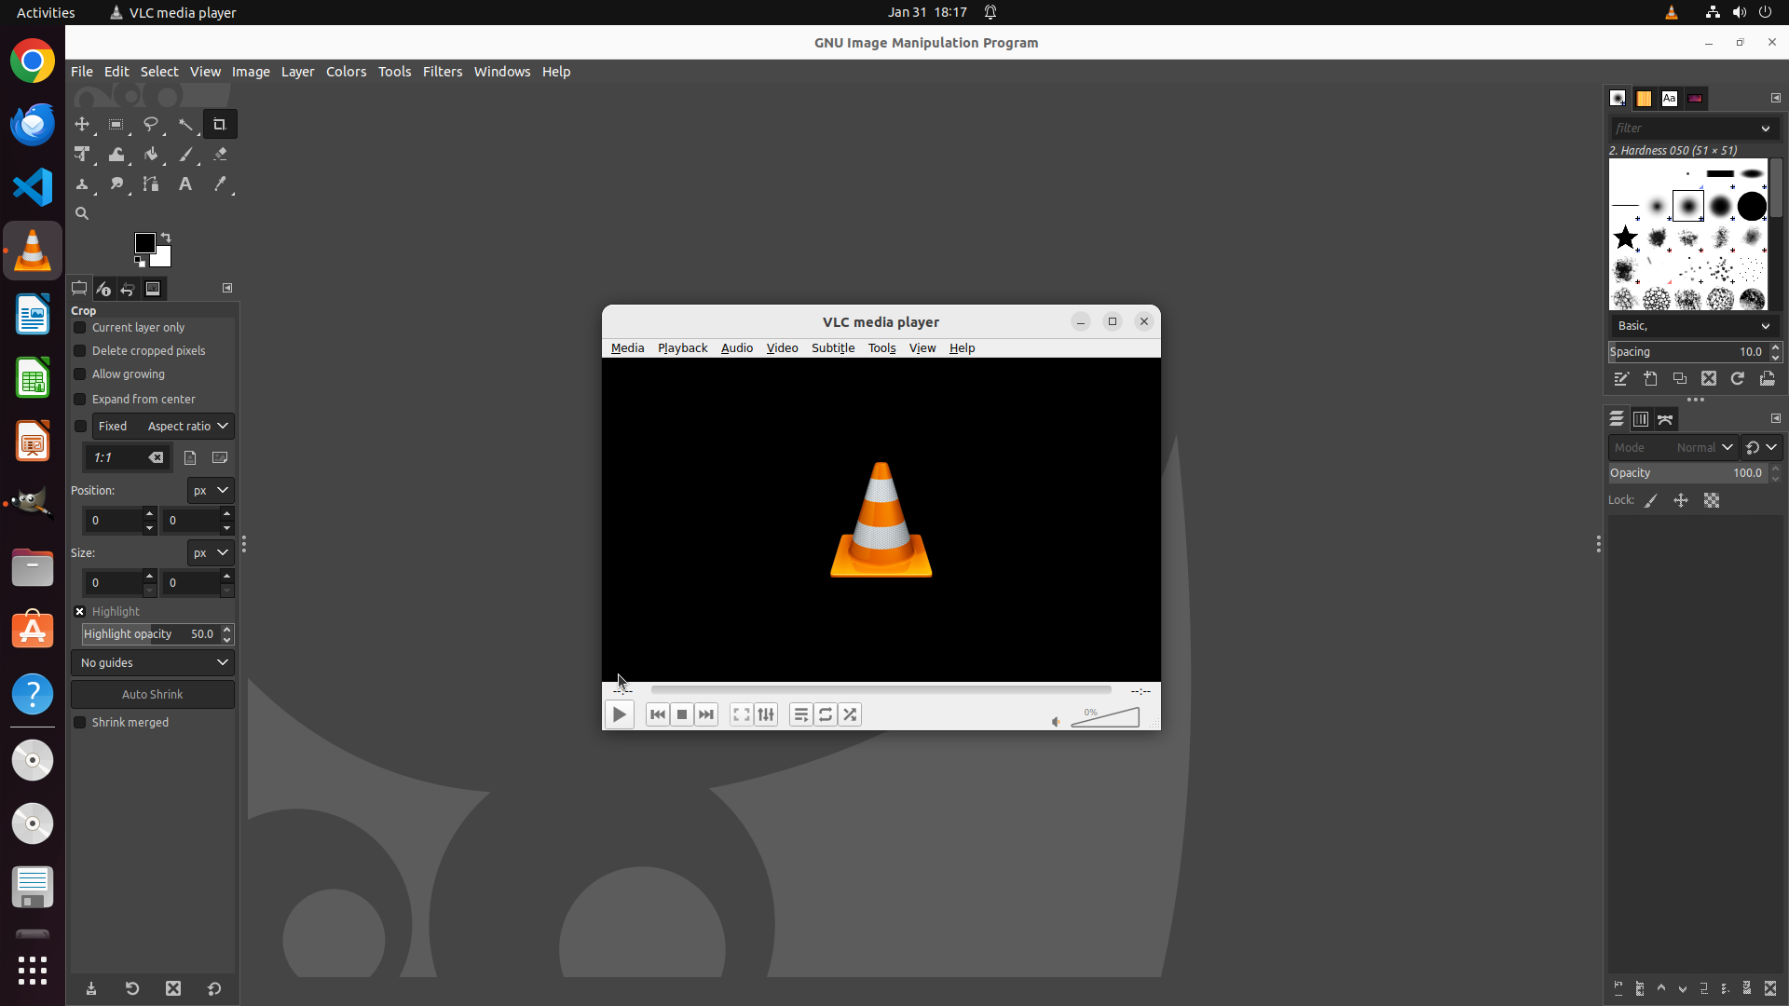Toggle VLC fullscreen button
1789x1006 pixels.
[741, 714]
